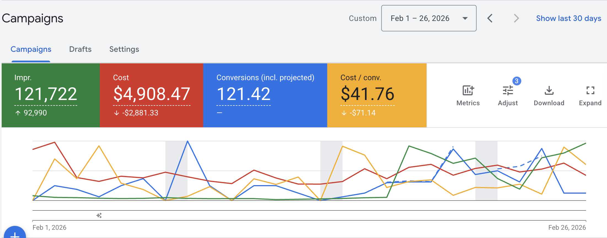Viewport: 607px width, 238px height.
Task: Click Show last 30 days link
Action: [x=568, y=18]
